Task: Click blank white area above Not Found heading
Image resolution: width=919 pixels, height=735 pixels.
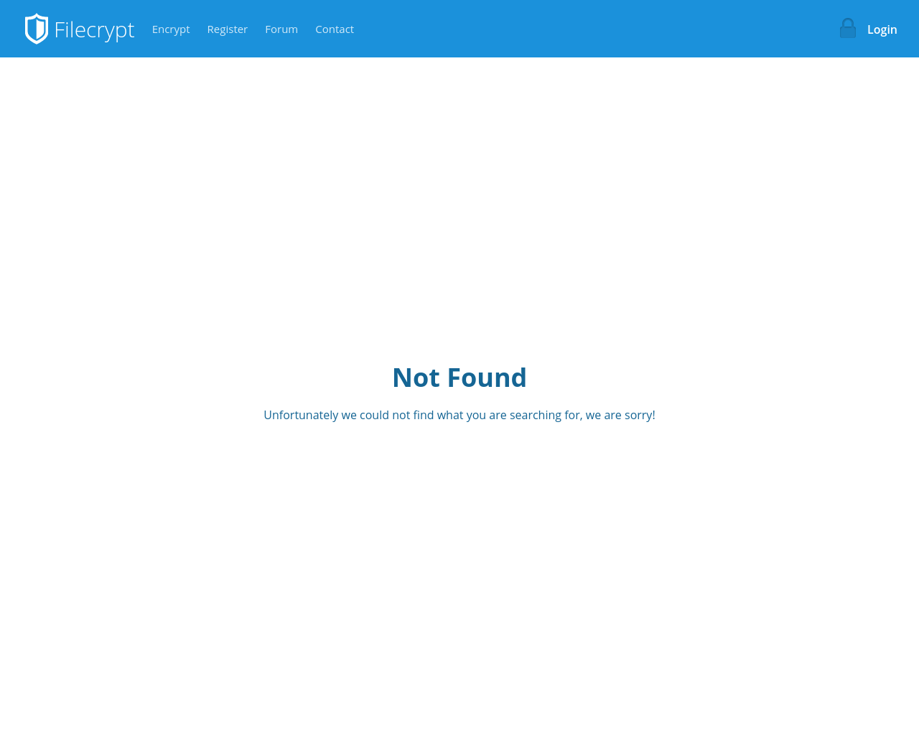Action: click(459, 208)
